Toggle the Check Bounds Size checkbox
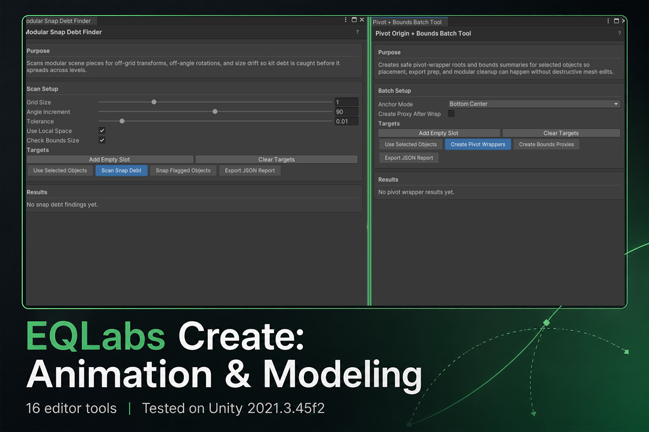 click(x=102, y=140)
